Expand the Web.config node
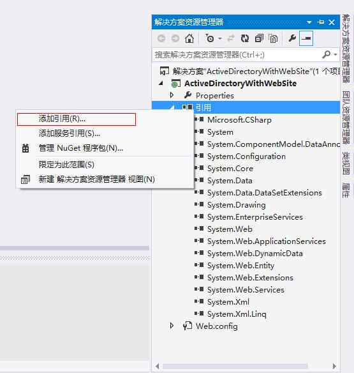Viewport: 354px width, 373px height. (172, 326)
